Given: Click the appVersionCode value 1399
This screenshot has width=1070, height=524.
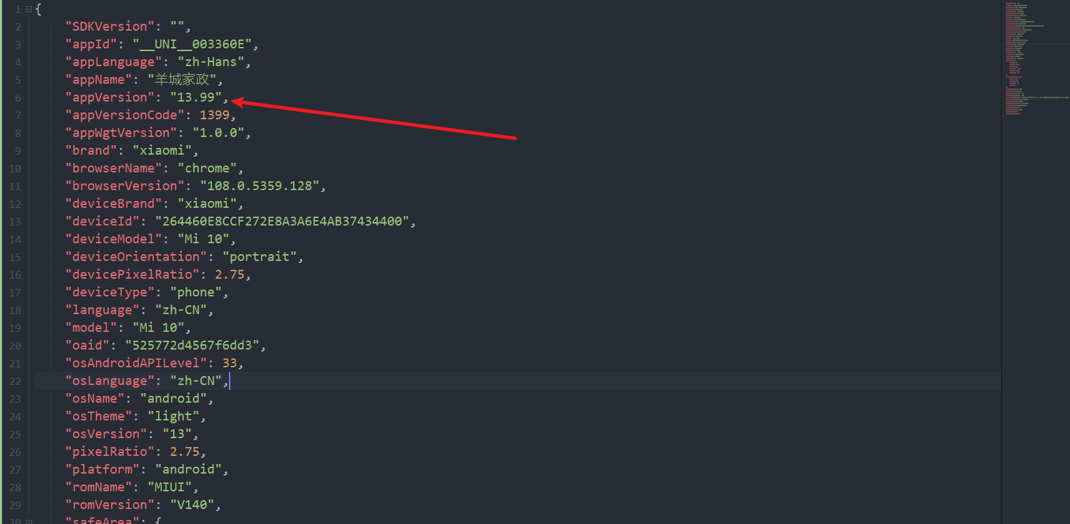Looking at the screenshot, I should point(215,115).
